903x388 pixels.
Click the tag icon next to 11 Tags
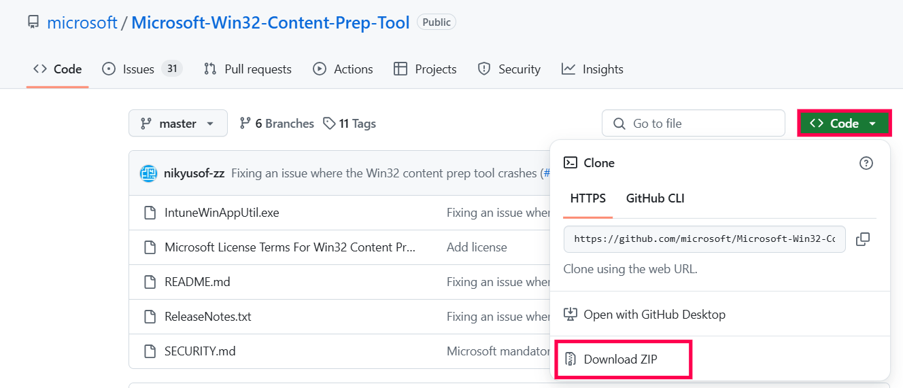coord(329,124)
